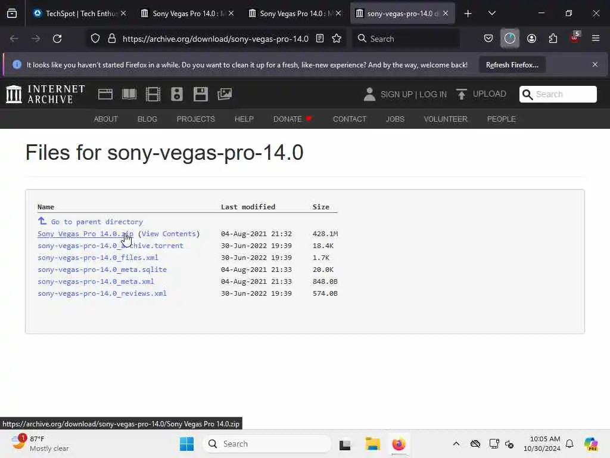Screen dimensions: 610x458
Task: Open the PROJECTS menu item
Action: (195, 119)
